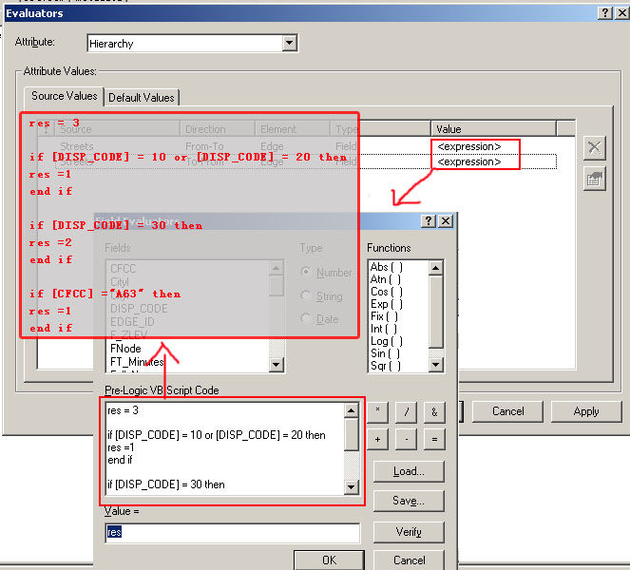
Task: Select FNode in the Fields list
Action: tap(125, 349)
